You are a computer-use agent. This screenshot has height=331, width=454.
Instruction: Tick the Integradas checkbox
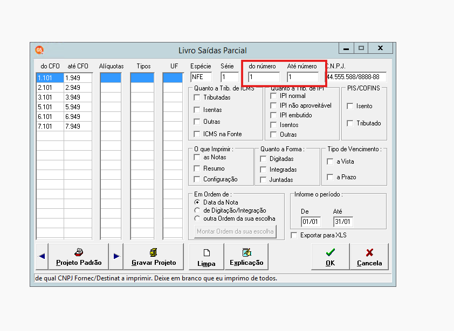[x=263, y=170]
